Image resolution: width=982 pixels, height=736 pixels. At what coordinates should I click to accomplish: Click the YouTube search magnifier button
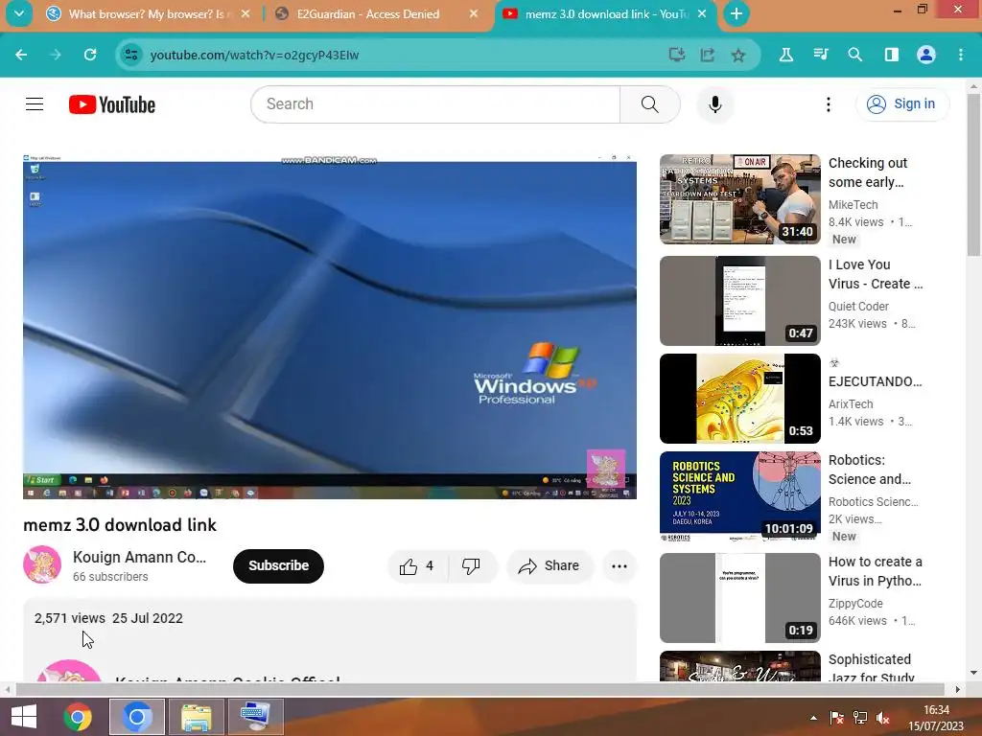tap(649, 103)
